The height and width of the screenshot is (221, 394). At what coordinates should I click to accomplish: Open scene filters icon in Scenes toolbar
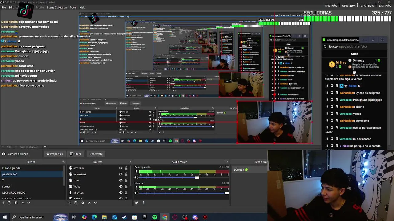point(16,203)
